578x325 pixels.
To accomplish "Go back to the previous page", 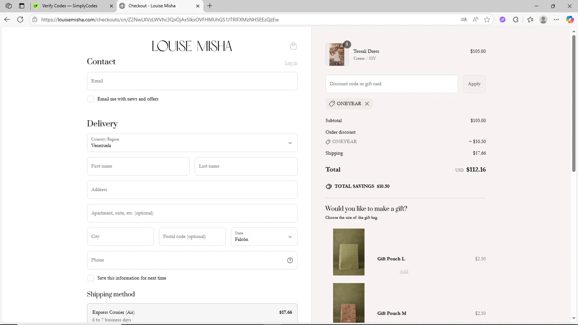I will [x=7, y=19].
